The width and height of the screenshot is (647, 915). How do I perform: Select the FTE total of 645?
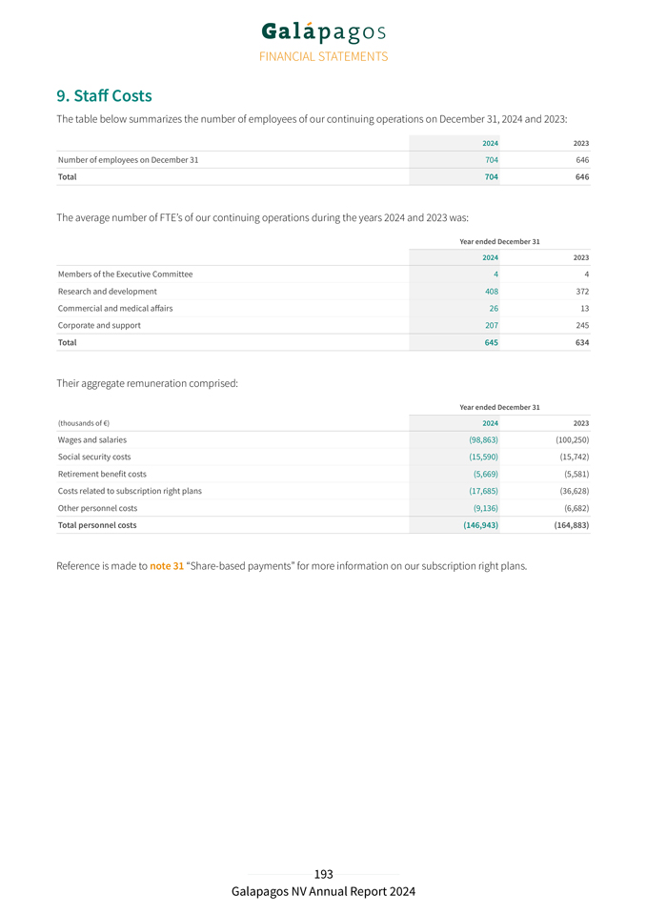pyautogui.click(x=492, y=342)
